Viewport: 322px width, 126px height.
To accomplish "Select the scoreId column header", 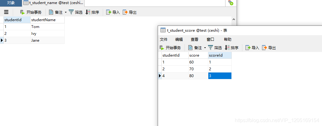I will [x=220, y=55].
